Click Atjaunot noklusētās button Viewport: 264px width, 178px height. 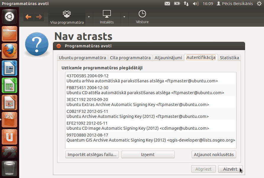tap(214, 155)
